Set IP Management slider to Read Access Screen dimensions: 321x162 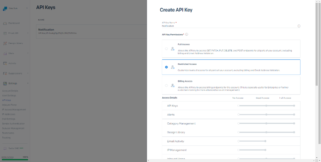[x=265, y=150]
